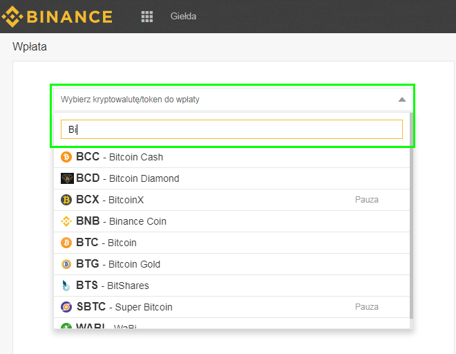Click the BitShares icon

(66, 286)
